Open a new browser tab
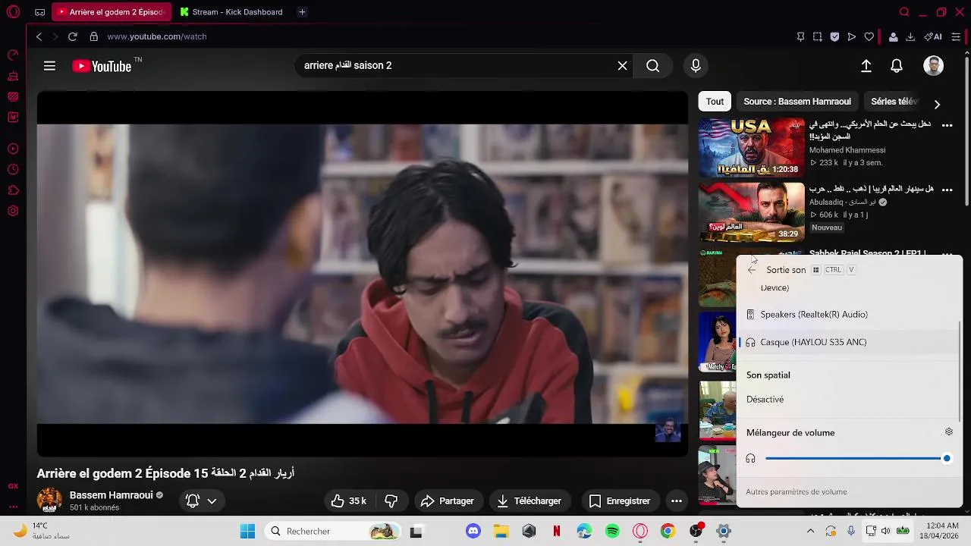 (x=302, y=12)
